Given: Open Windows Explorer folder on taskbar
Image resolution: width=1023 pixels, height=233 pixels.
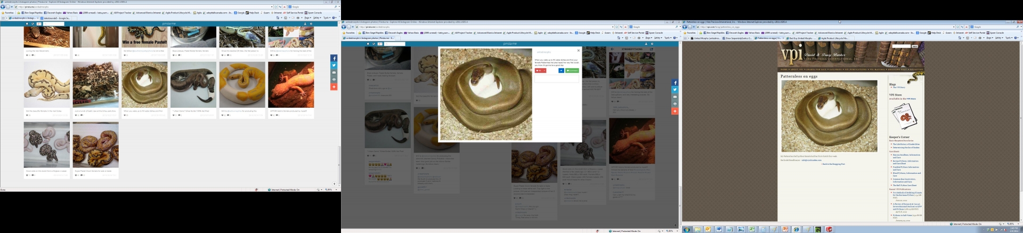Looking at the screenshot, I should click(x=697, y=229).
